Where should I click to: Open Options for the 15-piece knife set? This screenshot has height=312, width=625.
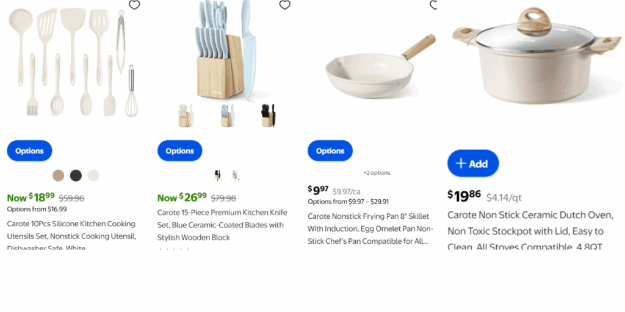179,151
